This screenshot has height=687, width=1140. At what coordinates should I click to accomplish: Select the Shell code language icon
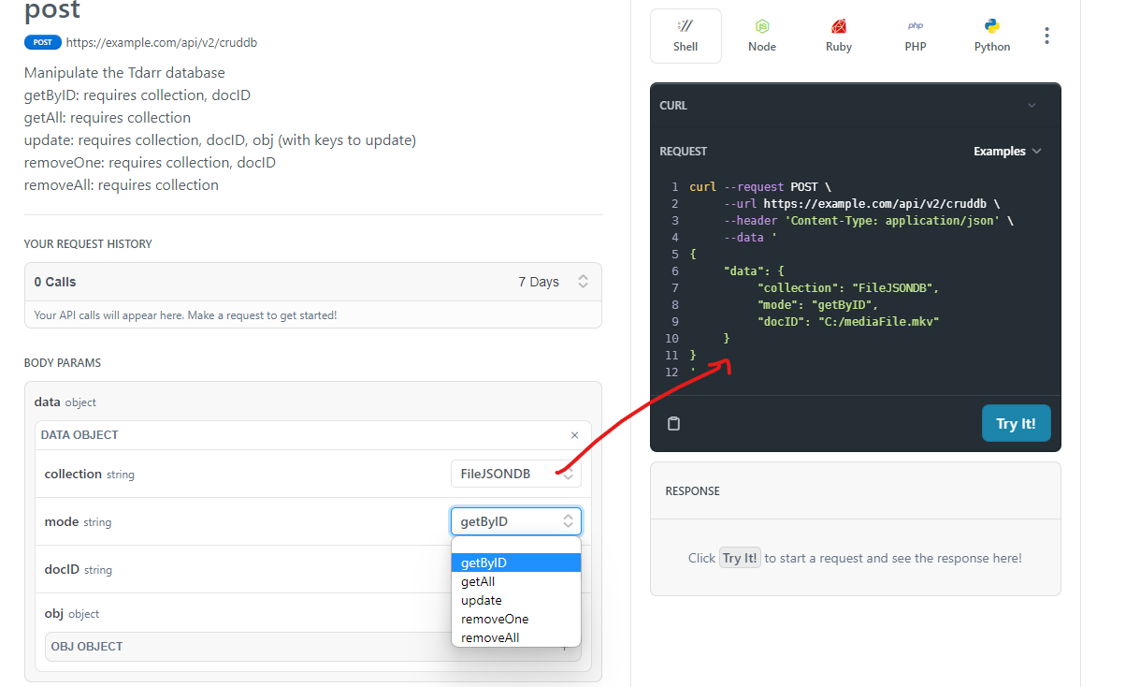(x=685, y=36)
